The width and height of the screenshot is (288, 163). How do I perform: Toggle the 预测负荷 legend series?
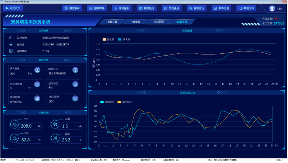pyautogui.click(x=108, y=102)
